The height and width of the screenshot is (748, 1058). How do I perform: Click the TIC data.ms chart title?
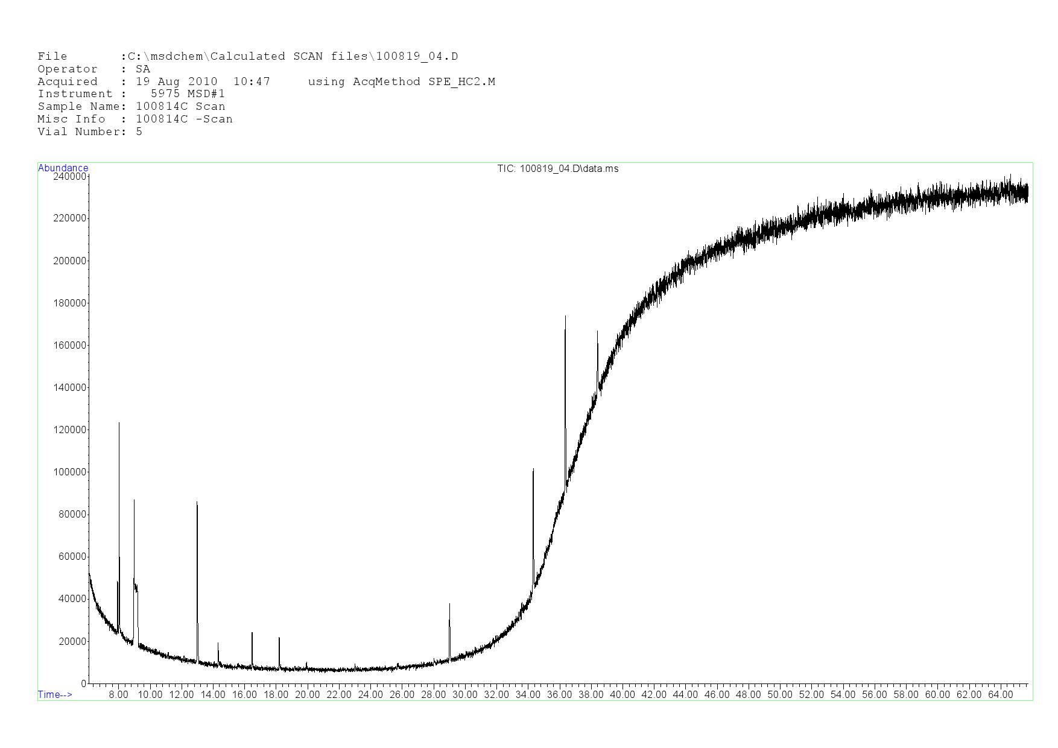point(557,169)
